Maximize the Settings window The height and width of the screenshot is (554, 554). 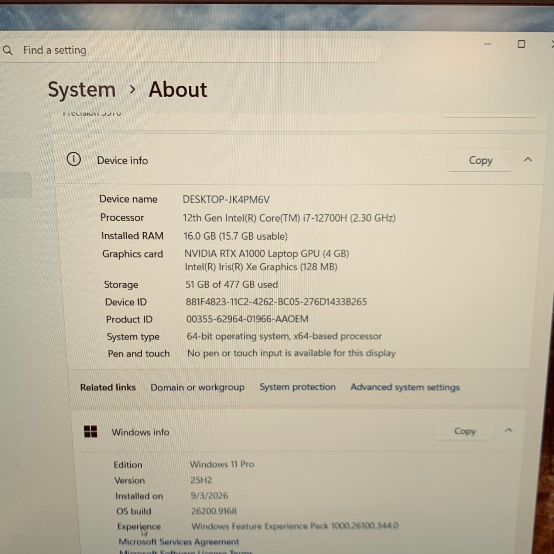521,44
